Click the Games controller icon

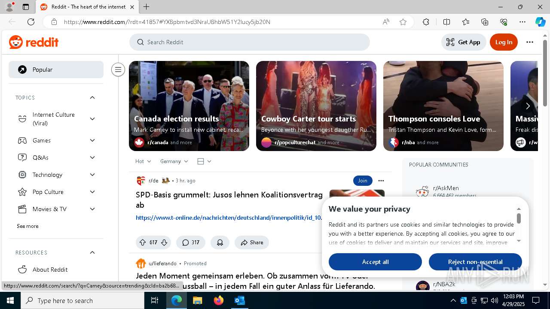(x=22, y=140)
